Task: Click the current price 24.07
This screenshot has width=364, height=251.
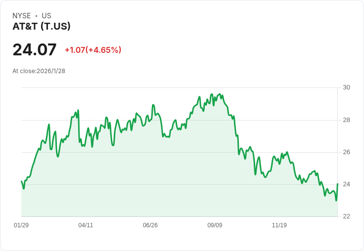Action: [x=35, y=50]
